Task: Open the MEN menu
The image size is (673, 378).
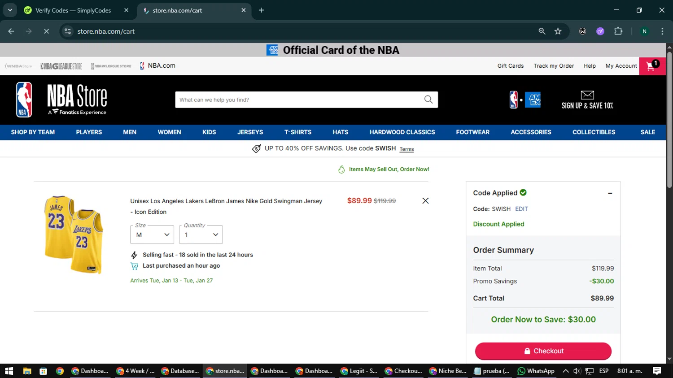Action: click(x=130, y=132)
